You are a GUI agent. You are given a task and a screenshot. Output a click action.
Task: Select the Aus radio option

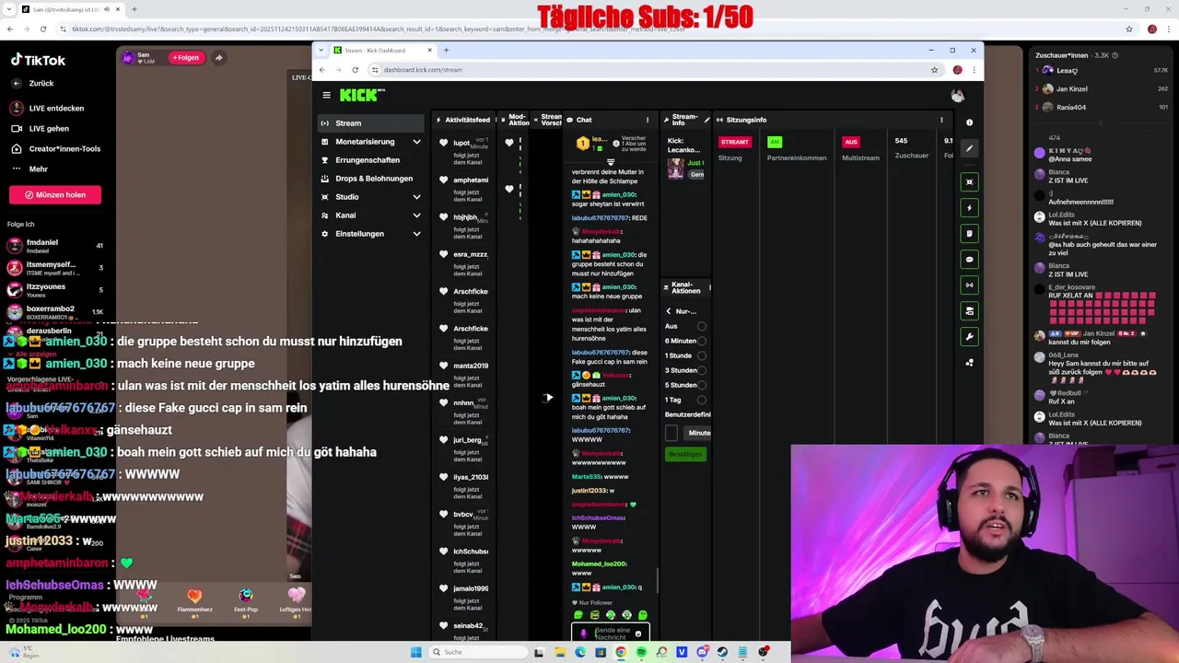tap(702, 326)
